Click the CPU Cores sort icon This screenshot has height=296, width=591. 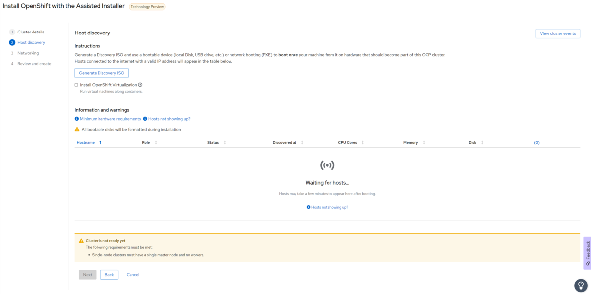coord(363,143)
